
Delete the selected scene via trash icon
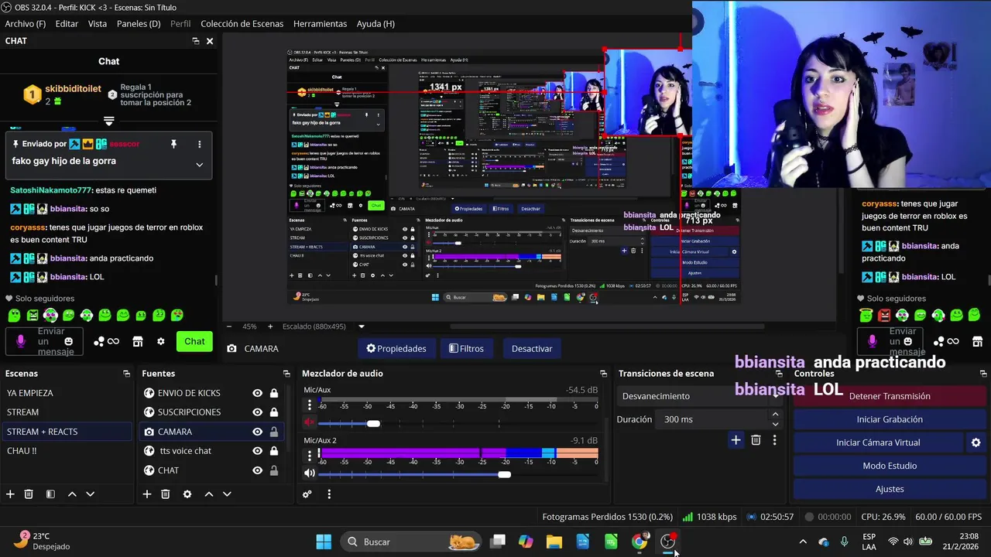(29, 494)
